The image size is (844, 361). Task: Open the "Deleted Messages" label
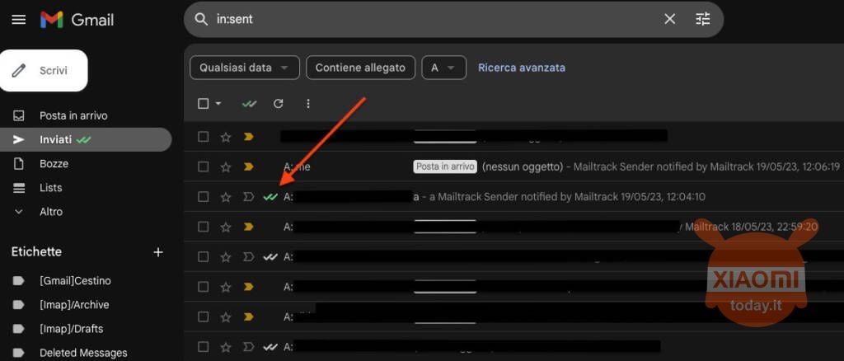click(x=83, y=353)
